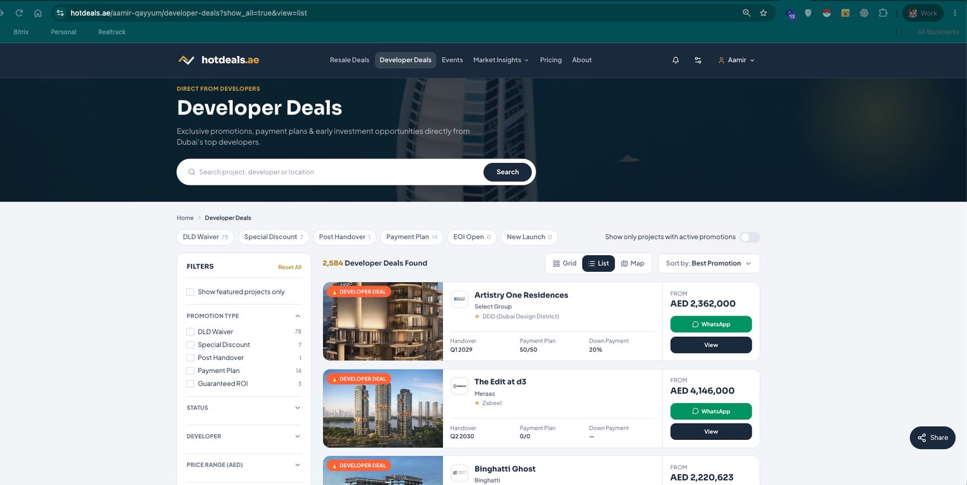Check the Payment Plan filter box
The image size is (967, 485).
coord(190,370)
